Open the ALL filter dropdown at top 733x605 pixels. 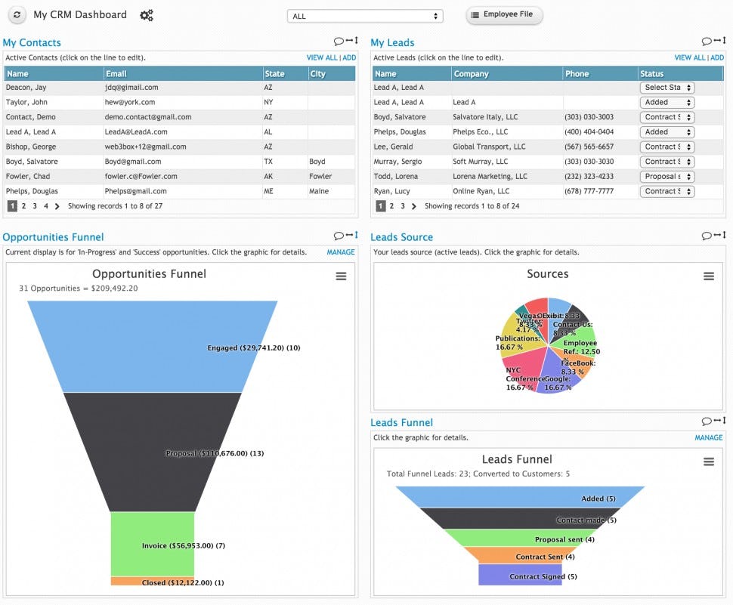pos(365,15)
